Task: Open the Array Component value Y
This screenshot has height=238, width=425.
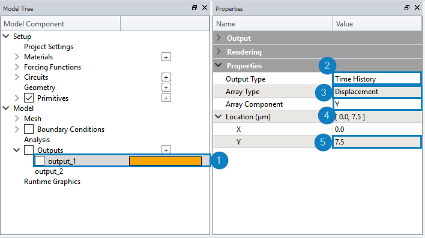Action: click(377, 104)
